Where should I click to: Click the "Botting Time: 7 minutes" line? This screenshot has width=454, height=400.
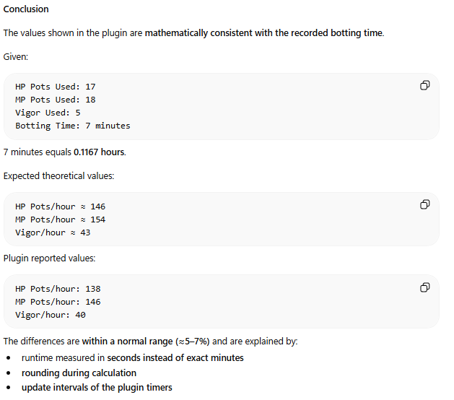point(72,126)
